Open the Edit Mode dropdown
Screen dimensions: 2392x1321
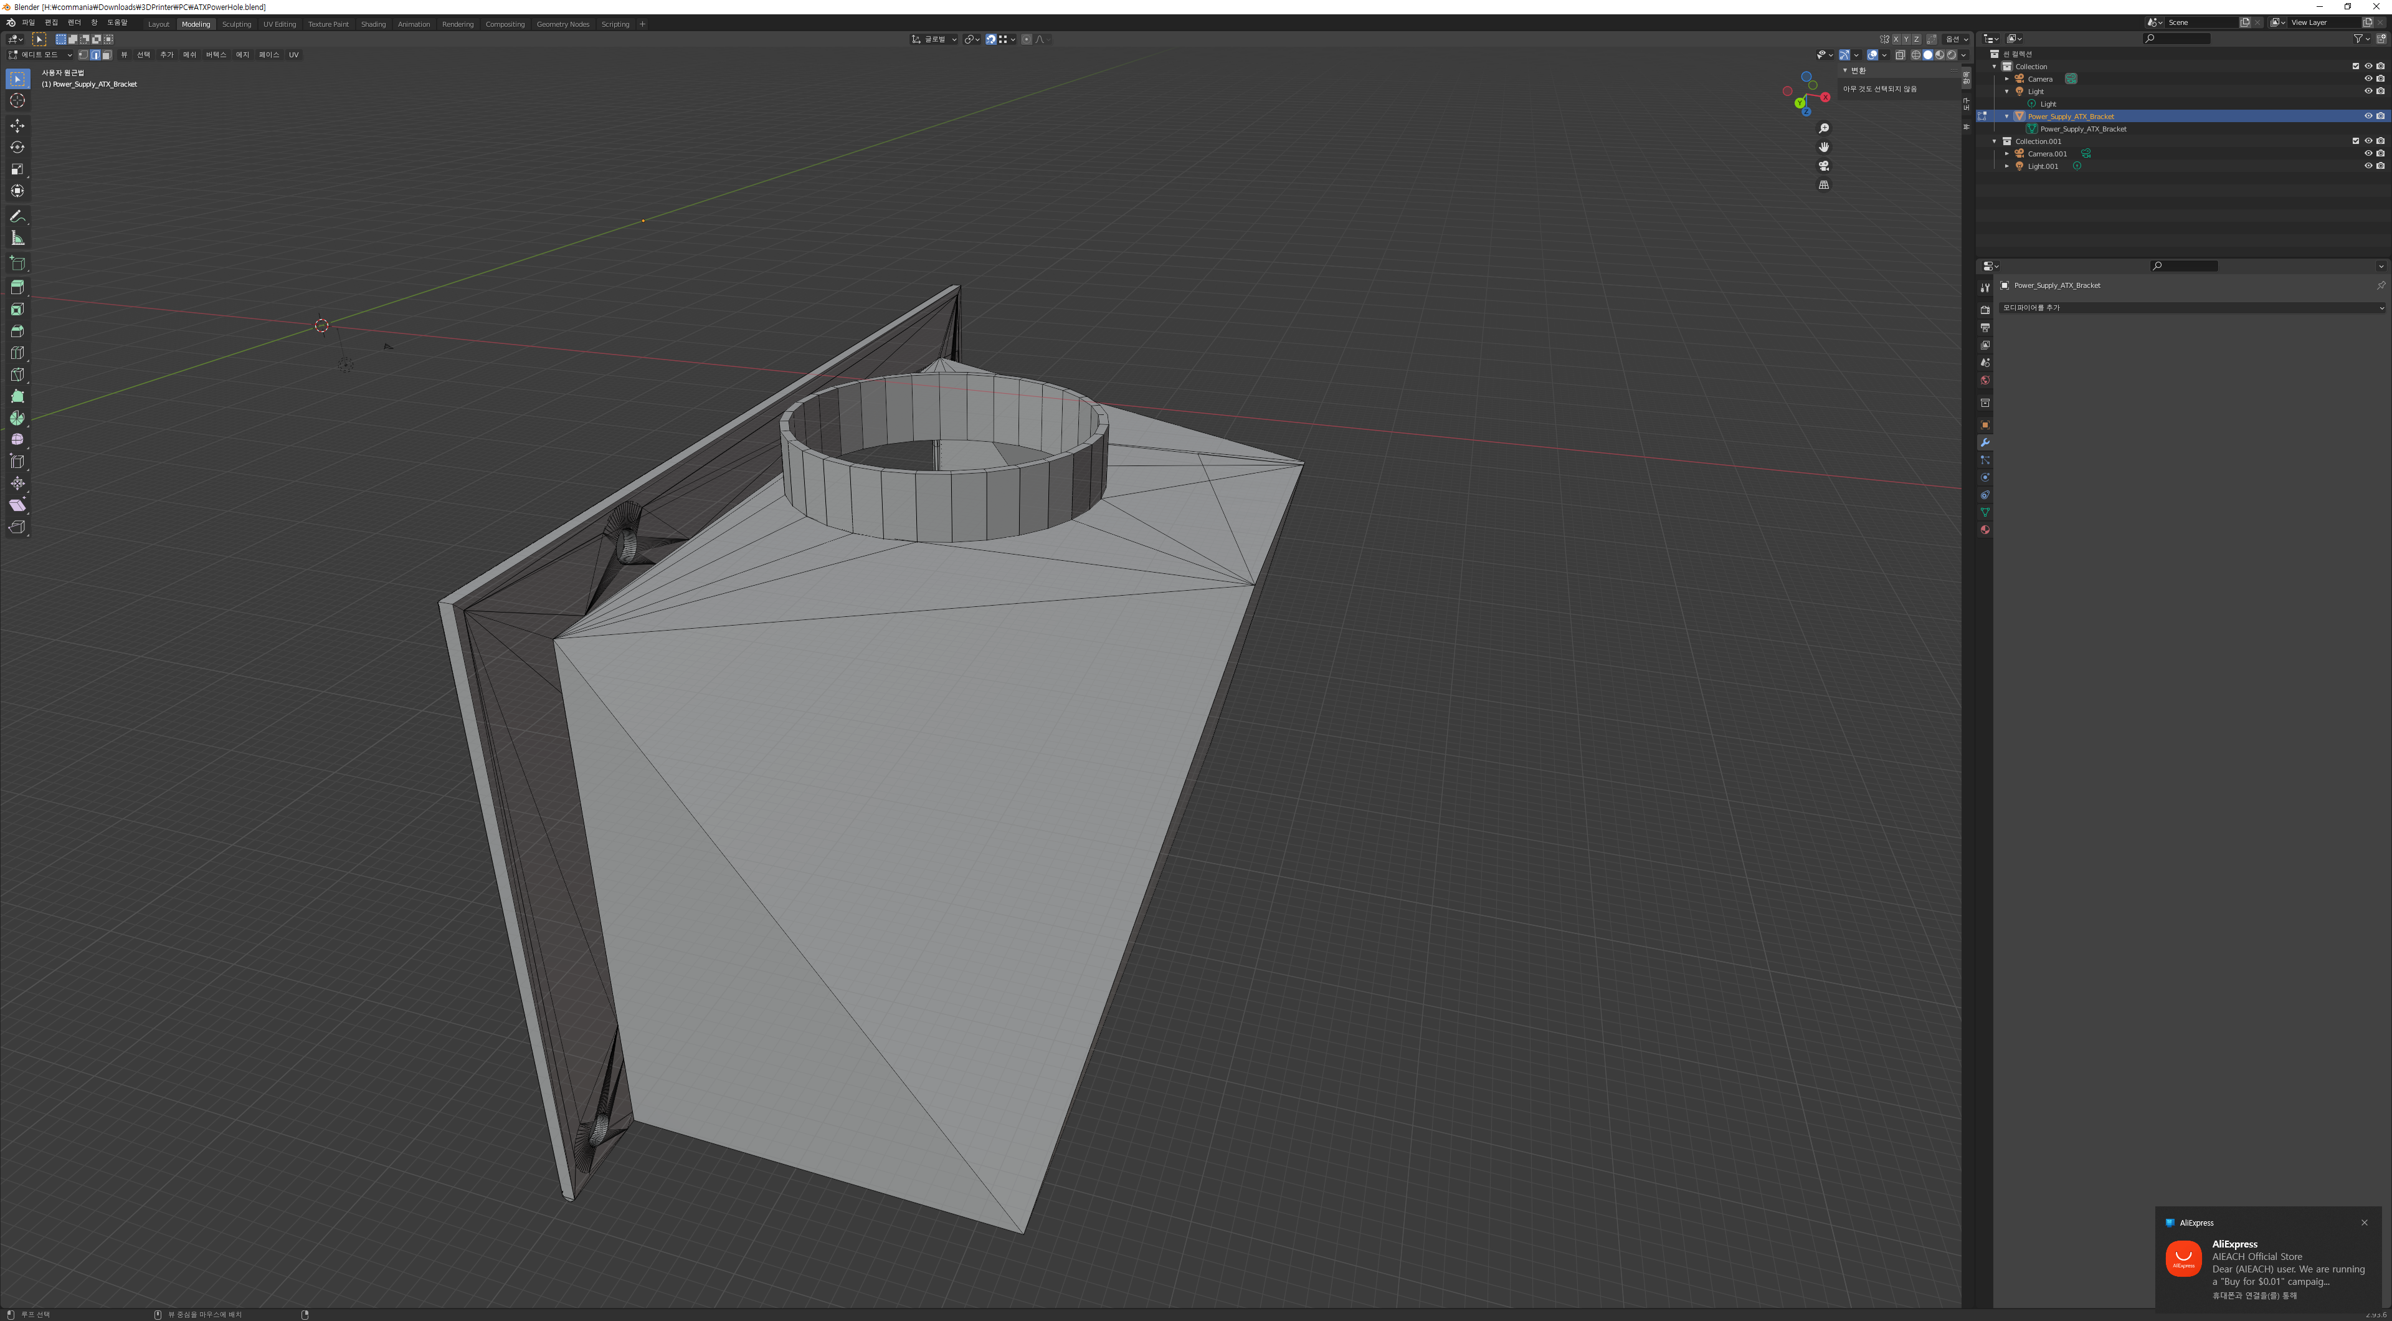40,55
